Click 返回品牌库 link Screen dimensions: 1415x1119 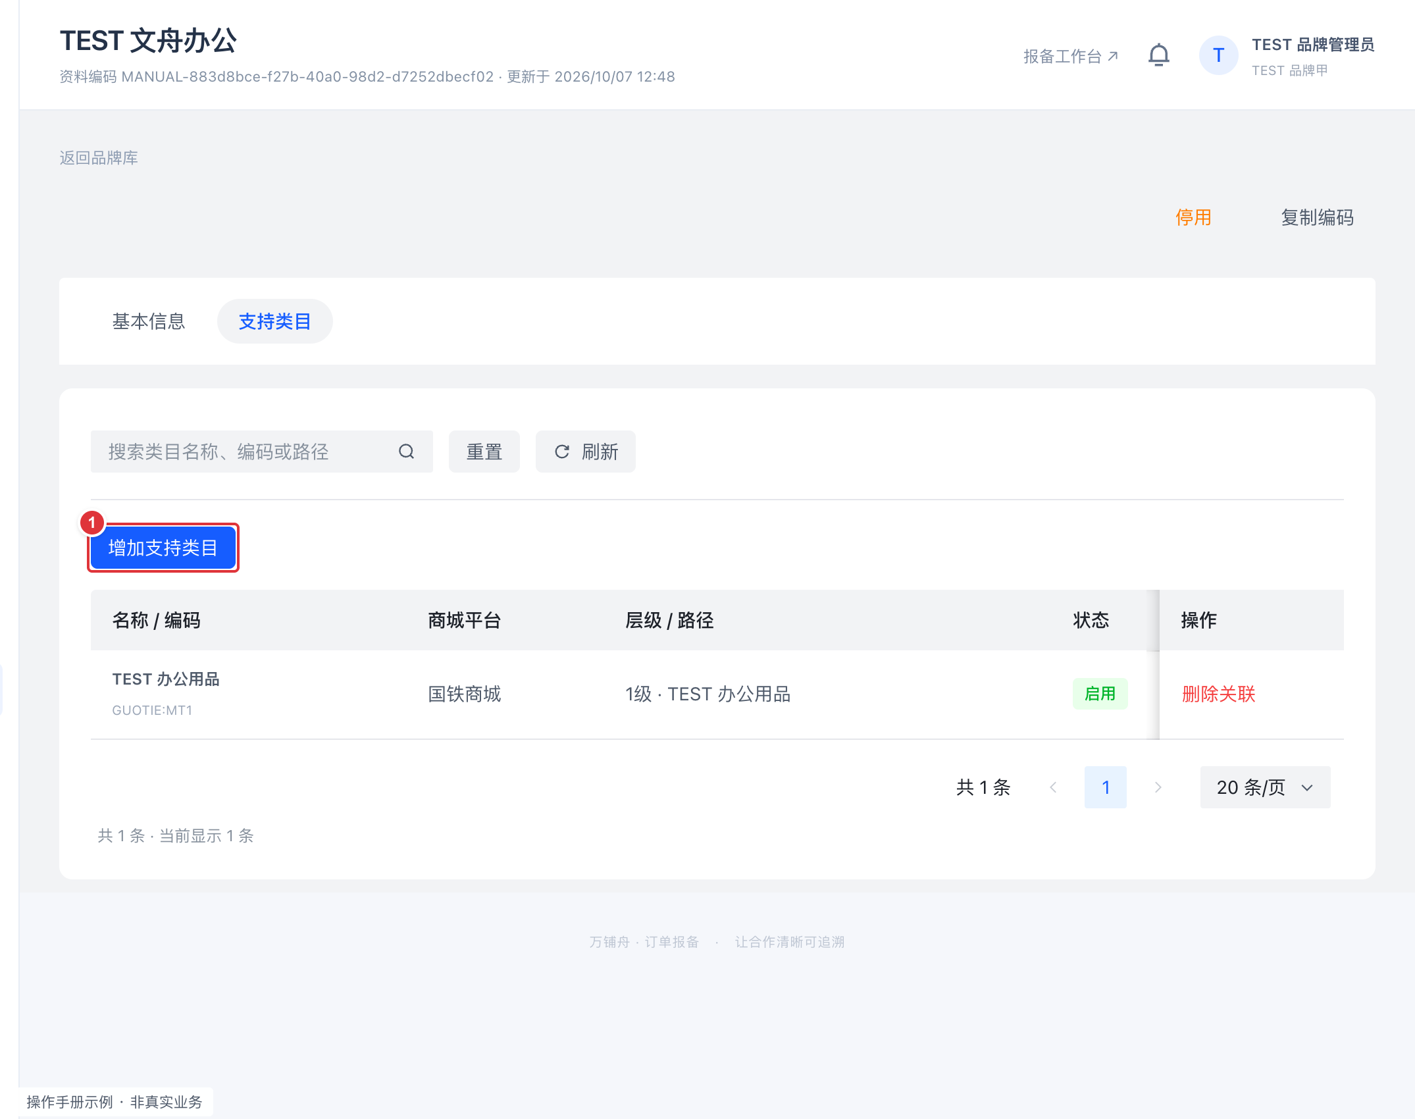99,158
